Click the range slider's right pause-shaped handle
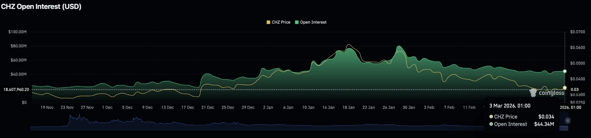 pyautogui.click(x=568, y=120)
